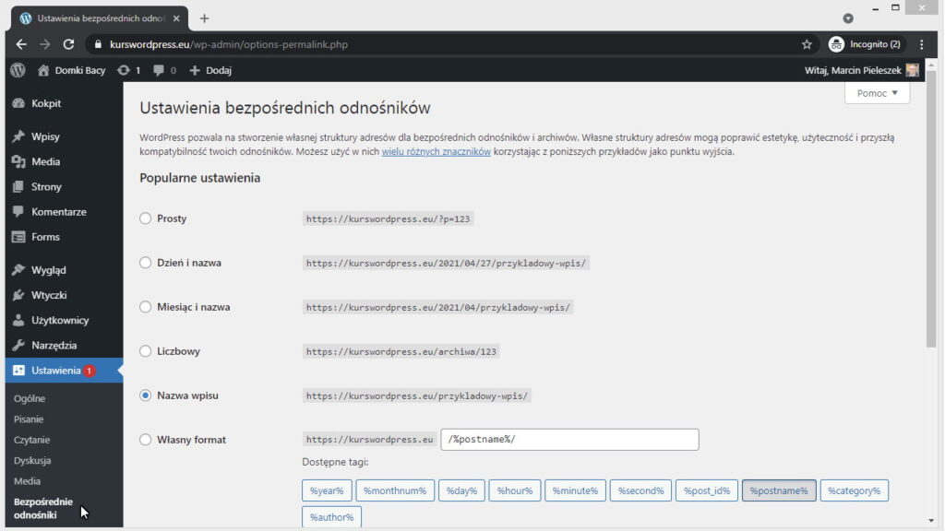Viewport: 945px width, 531px height.
Task: Expand the Pomoc dropdown
Action: (876, 92)
